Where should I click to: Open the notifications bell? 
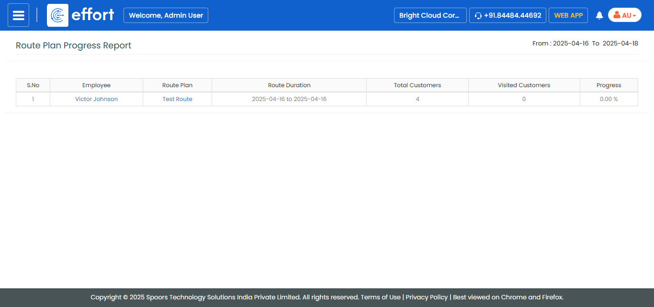click(x=599, y=15)
